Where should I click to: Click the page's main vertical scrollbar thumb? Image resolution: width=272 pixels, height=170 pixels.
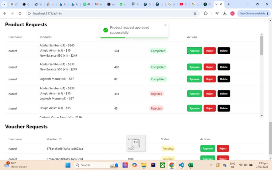(x=270, y=138)
